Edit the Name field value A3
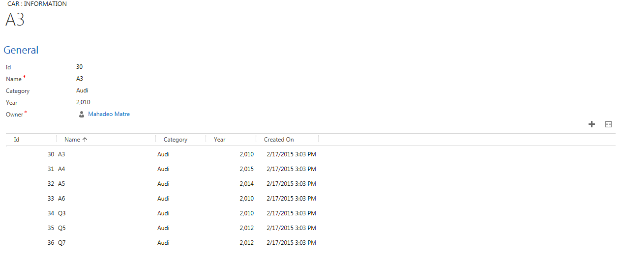Screen dimensions: 622x263 click(x=80, y=79)
